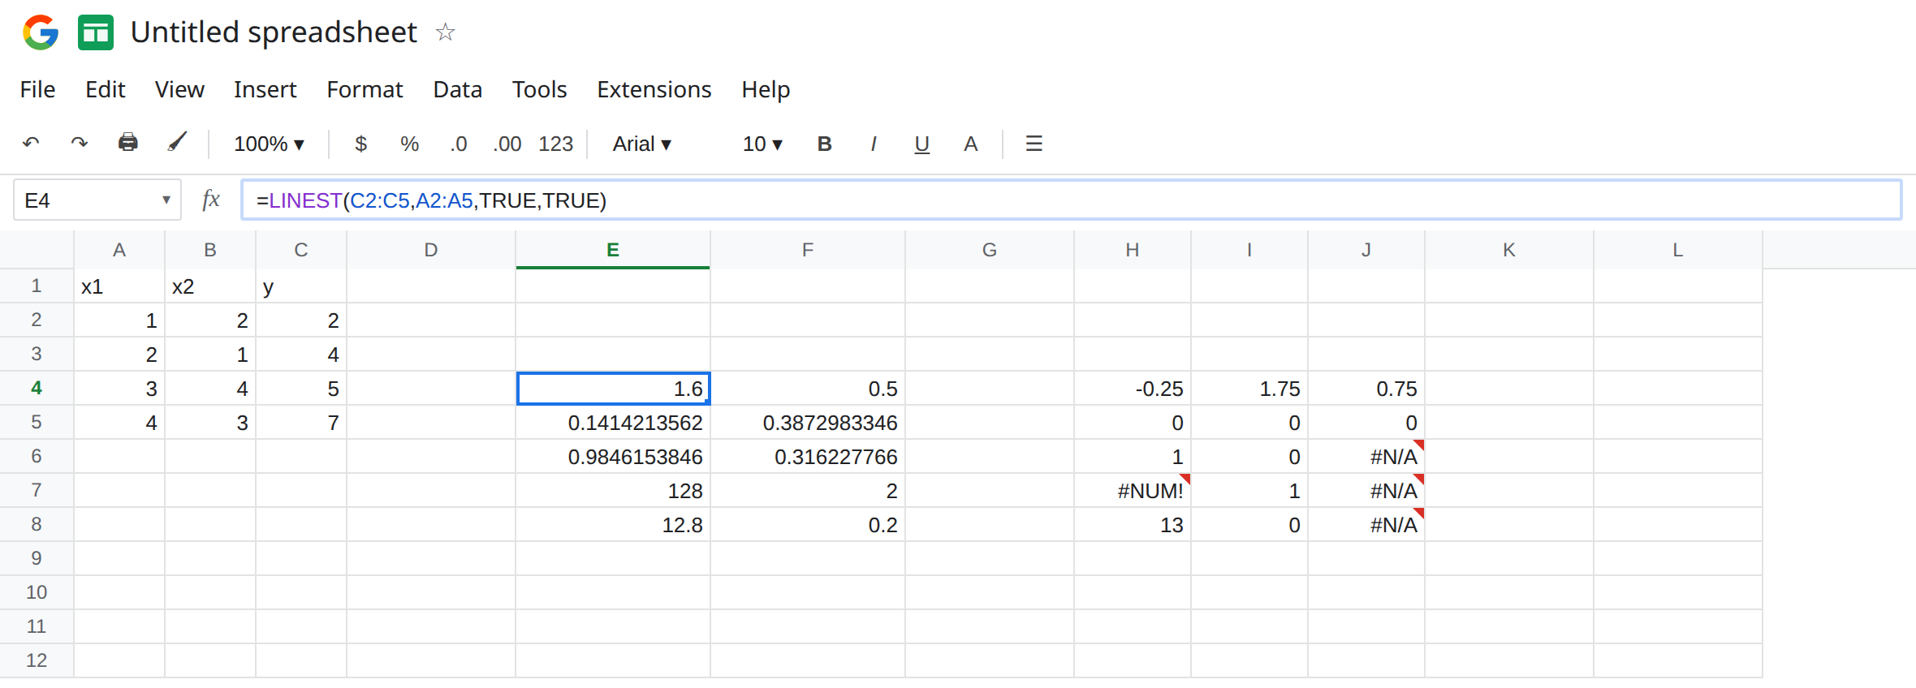The width and height of the screenshot is (1916, 688).
Task: Decrease decimal places (.0) button
Action: point(459,144)
